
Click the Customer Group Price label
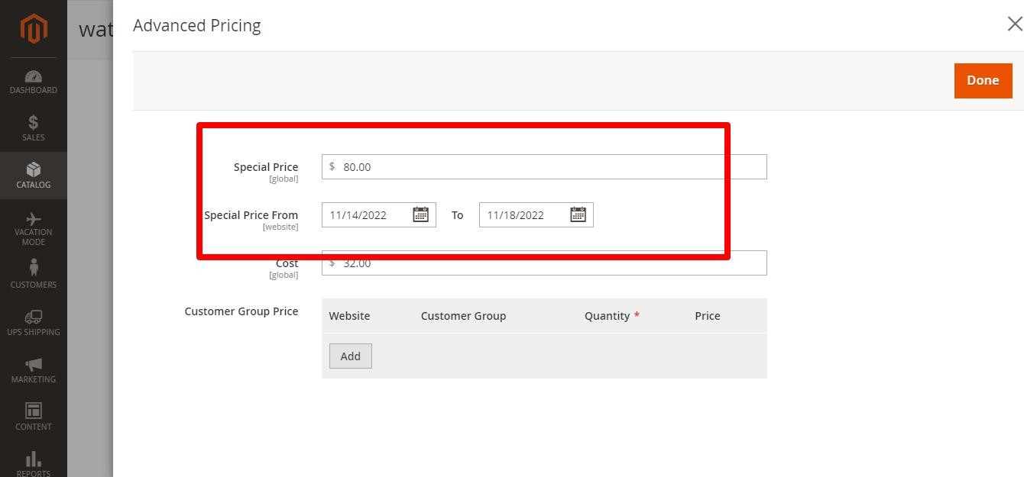pos(241,311)
